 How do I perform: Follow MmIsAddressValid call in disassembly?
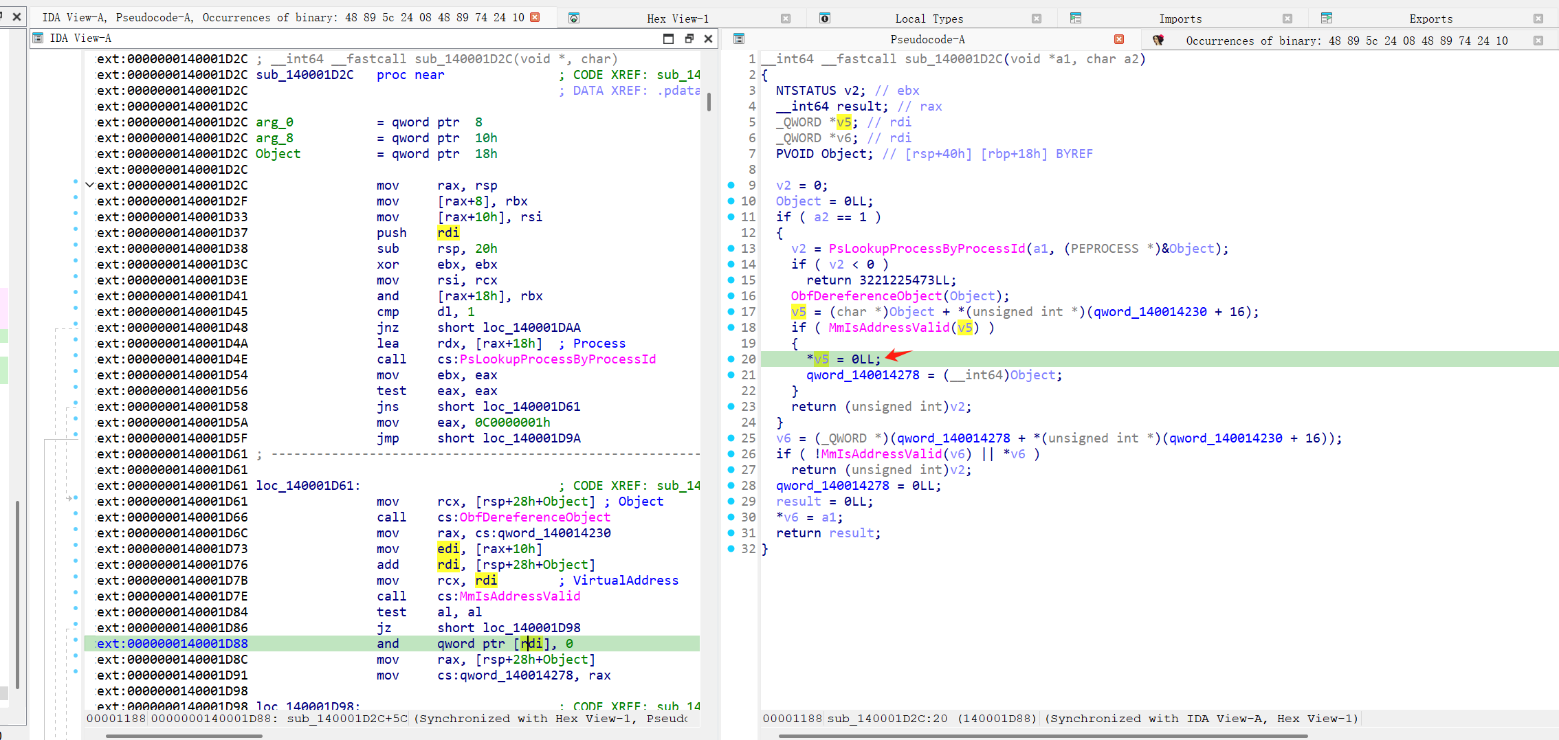click(520, 596)
